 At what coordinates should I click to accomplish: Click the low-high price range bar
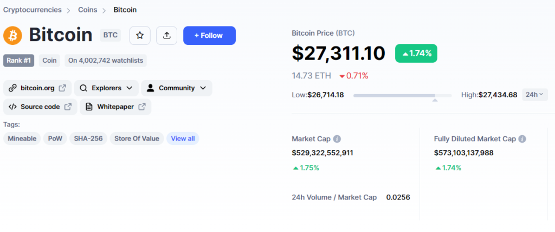pyautogui.click(x=403, y=96)
